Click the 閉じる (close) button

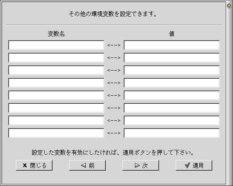pos(34,165)
